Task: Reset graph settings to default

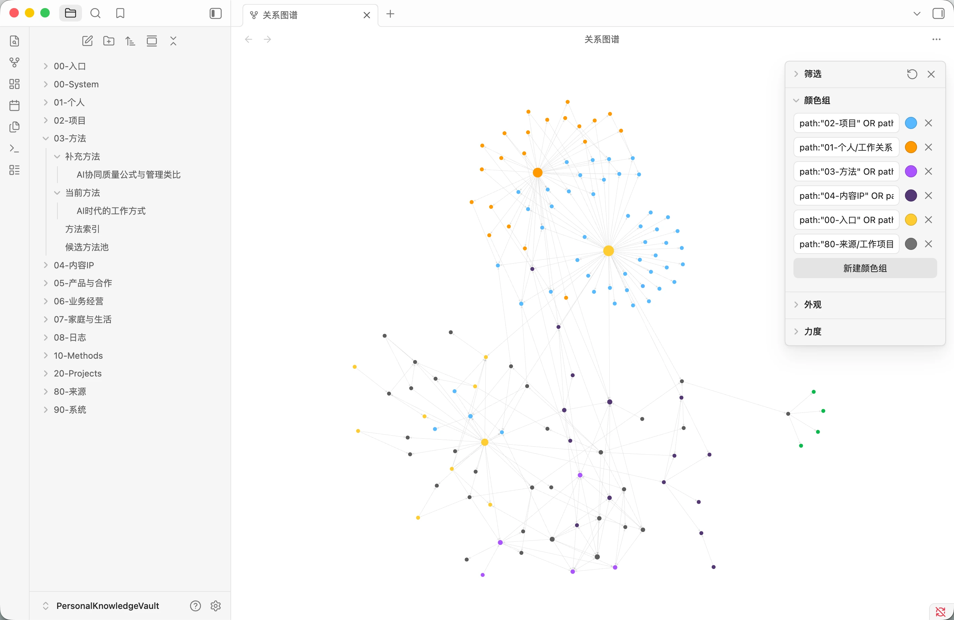Action: pyautogui.click(x=912, y=74)
